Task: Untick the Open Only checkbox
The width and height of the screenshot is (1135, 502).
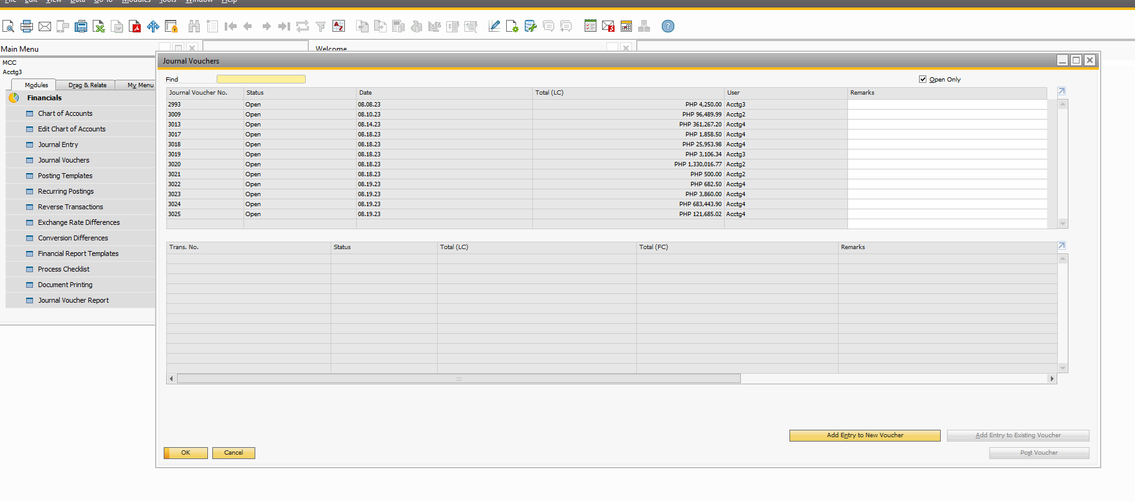Action: (x=923, y=79)
